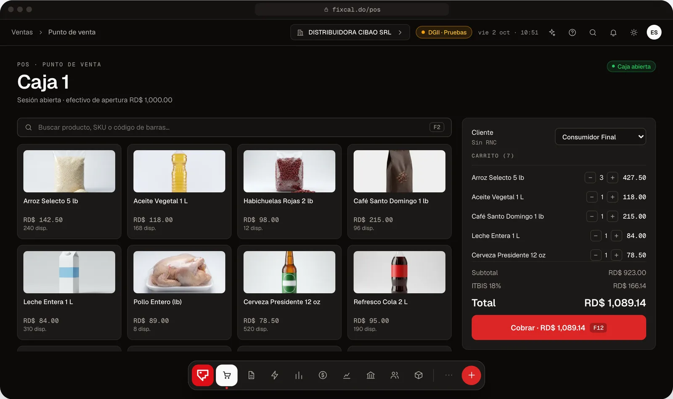Add Pollo Entero (lb) product image
This screenshot has height=399, width=673.
click(179, 272)
